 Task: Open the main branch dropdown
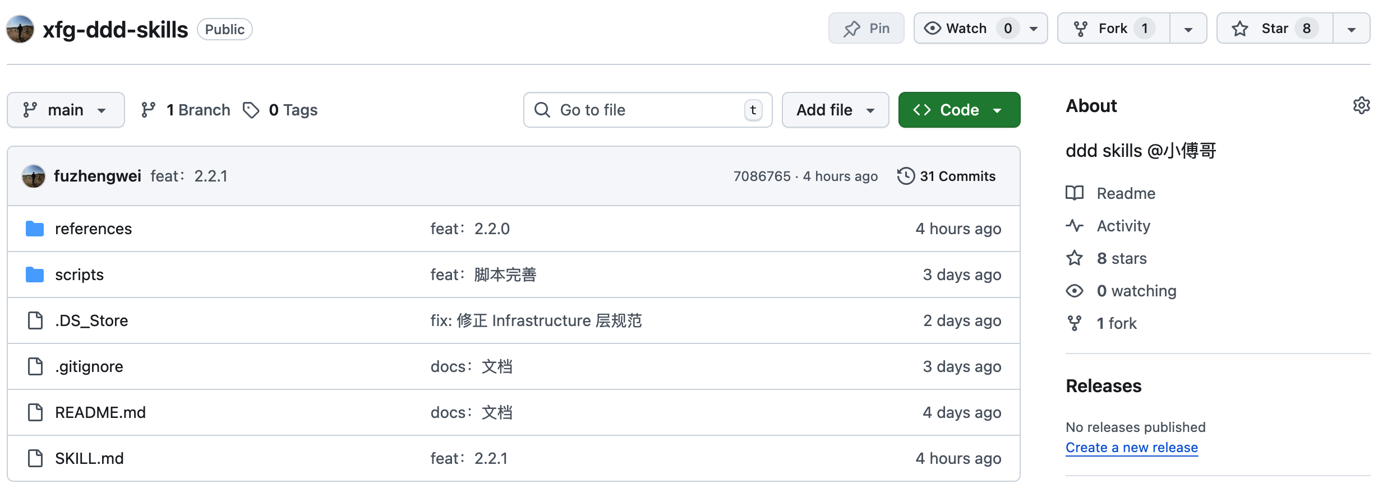(x=66, y=110)
